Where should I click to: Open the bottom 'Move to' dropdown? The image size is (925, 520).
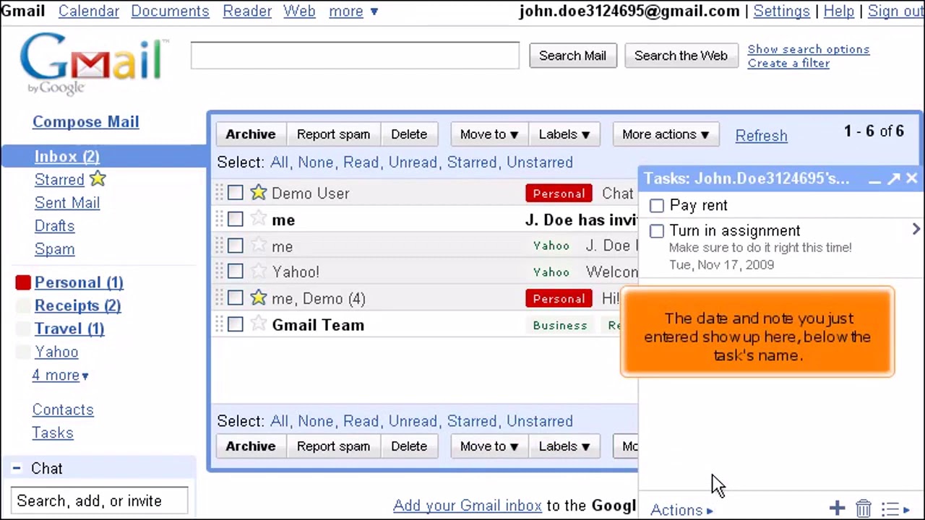click(489, 446)
